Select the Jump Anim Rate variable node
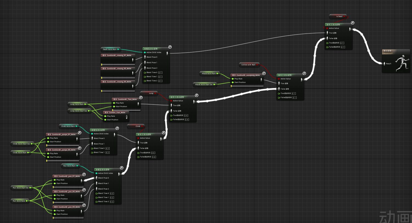412x223 pixels. click(78, 104)
